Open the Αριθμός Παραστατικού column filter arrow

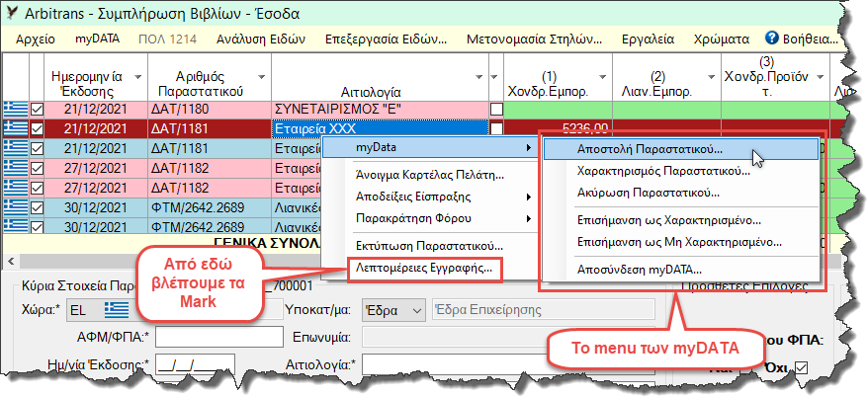(x=261, y=77)
